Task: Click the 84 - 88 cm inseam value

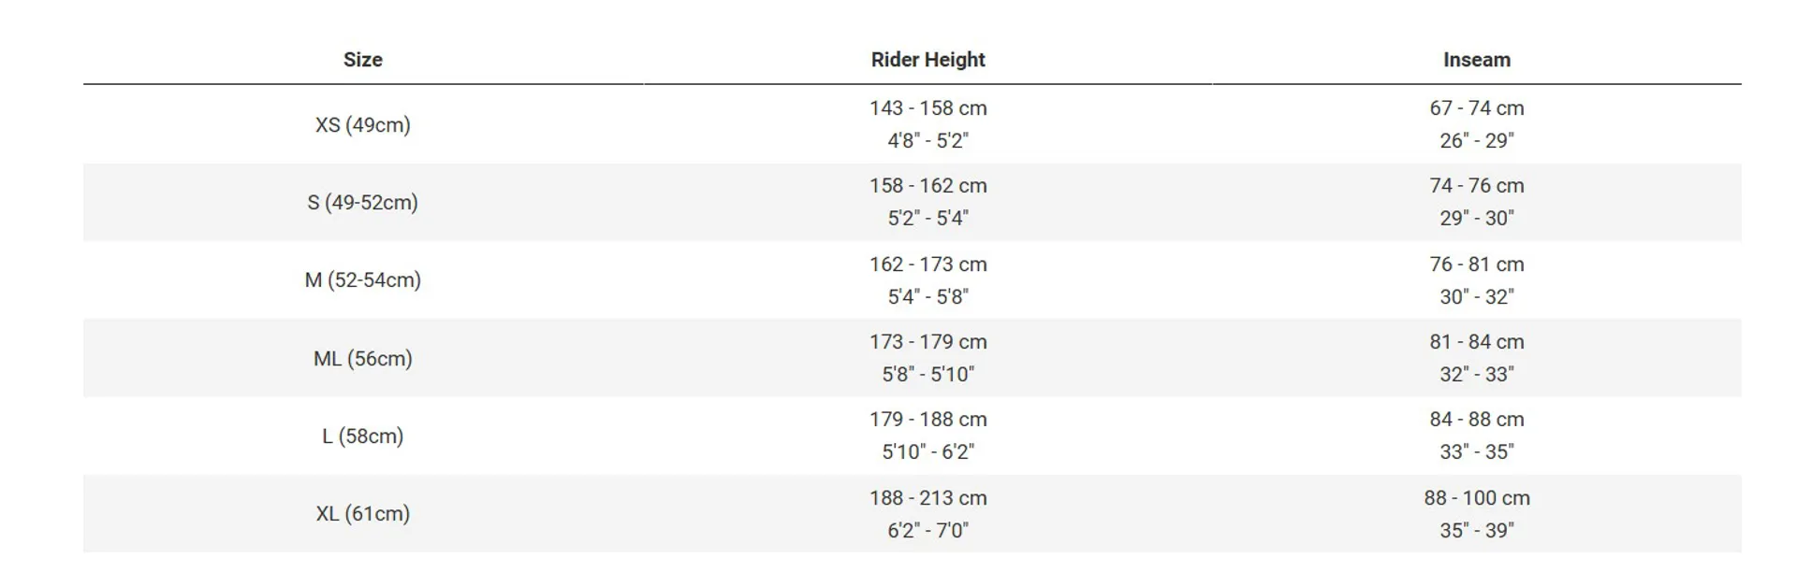Action: coord(1476,420)
